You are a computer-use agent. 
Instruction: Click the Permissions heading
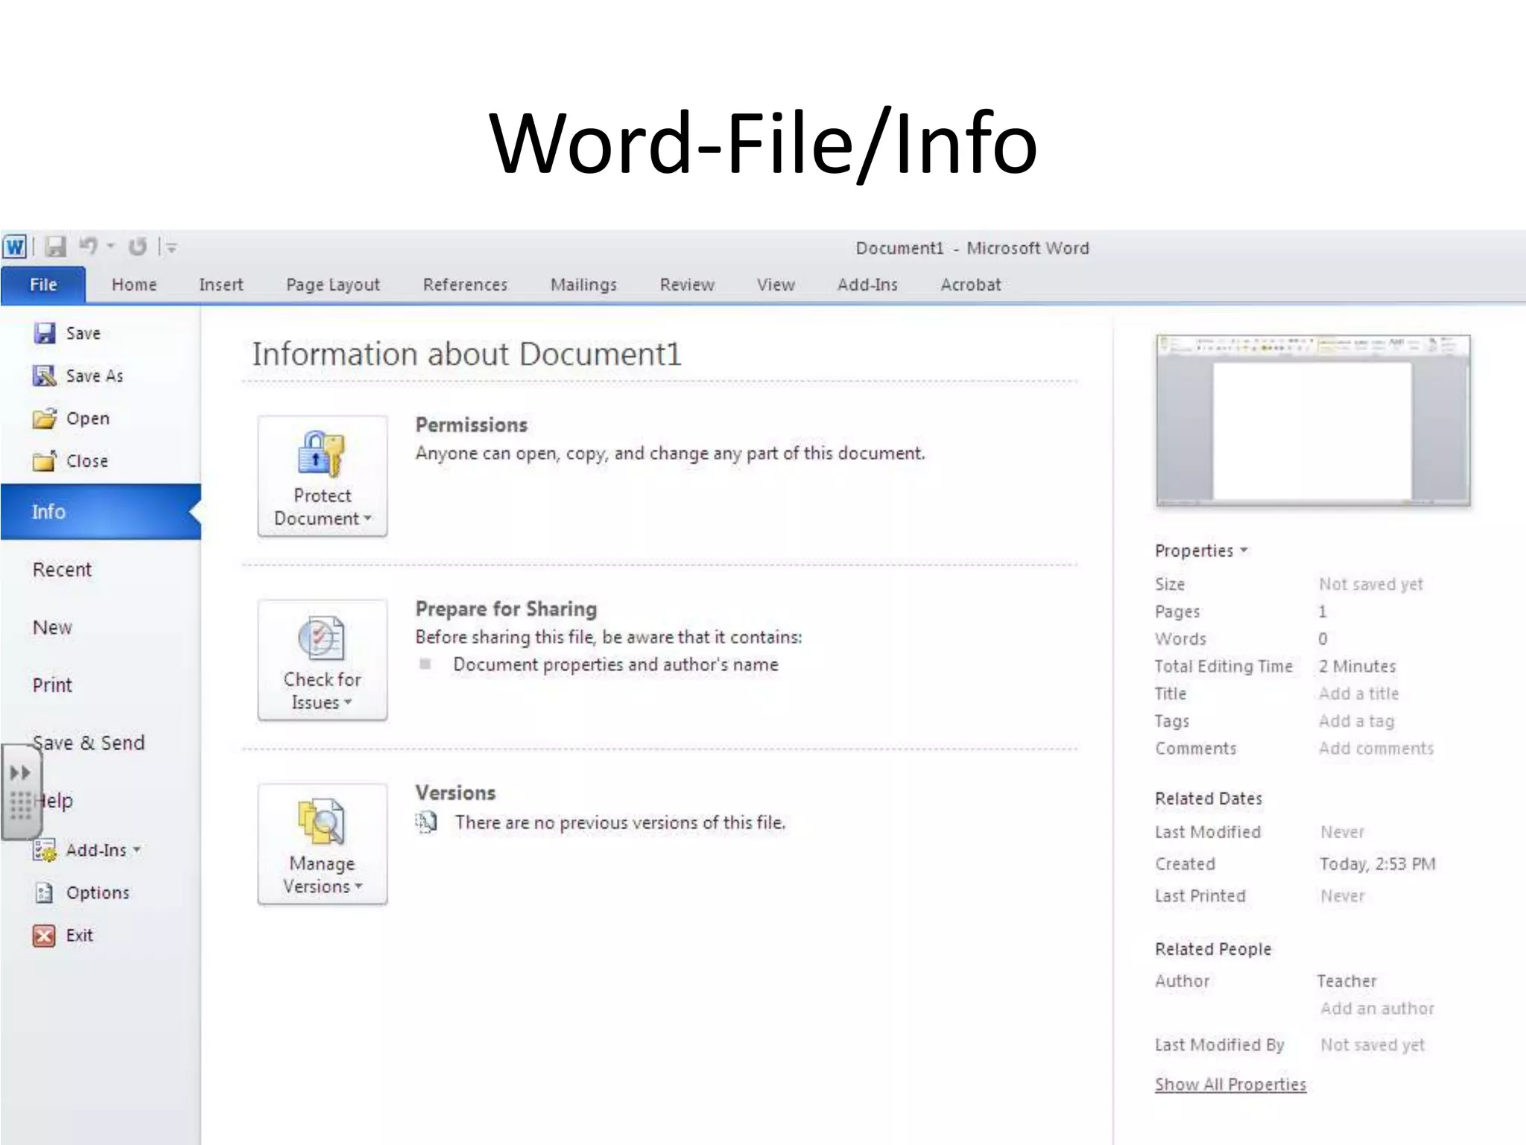(x=471, y=425)
